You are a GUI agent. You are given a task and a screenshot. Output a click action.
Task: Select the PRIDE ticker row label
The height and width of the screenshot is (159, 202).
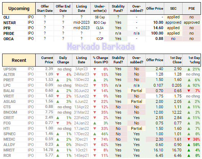(9, 33)
